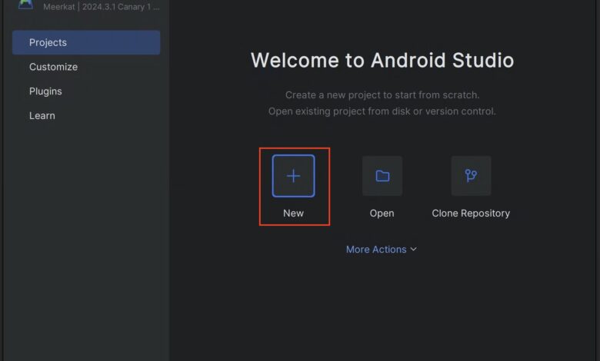Click the Meerkat 2024.3.1 Canary version text
The width and height of the screenshot is (600, 361).
tap(102, 6)
